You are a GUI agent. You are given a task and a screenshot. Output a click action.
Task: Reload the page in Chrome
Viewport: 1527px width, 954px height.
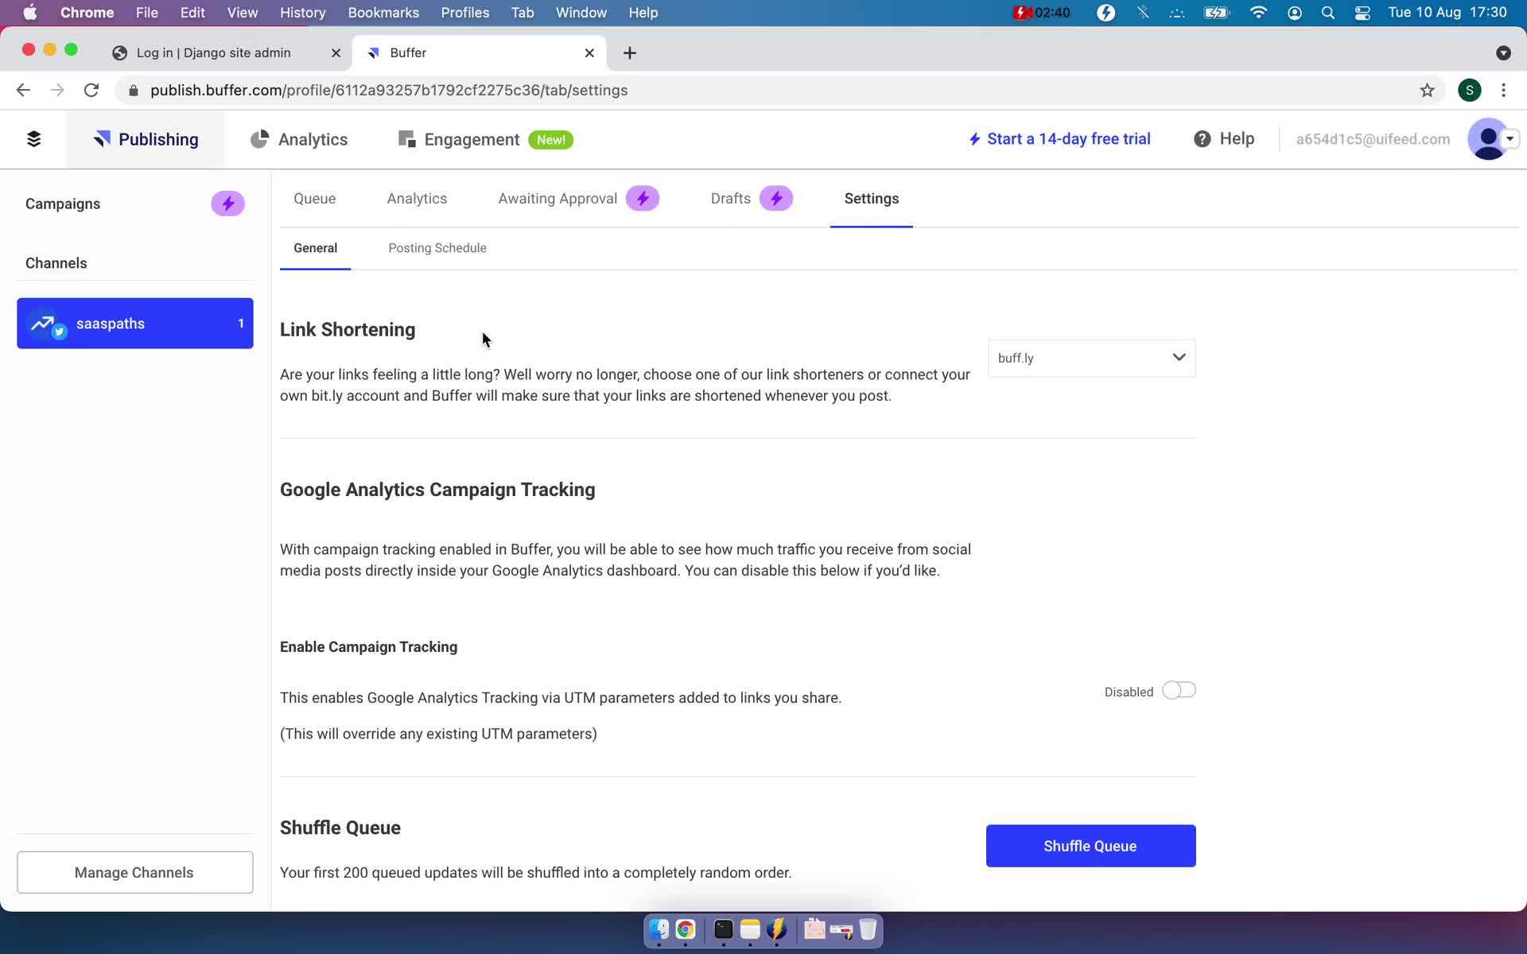(91, 91)
